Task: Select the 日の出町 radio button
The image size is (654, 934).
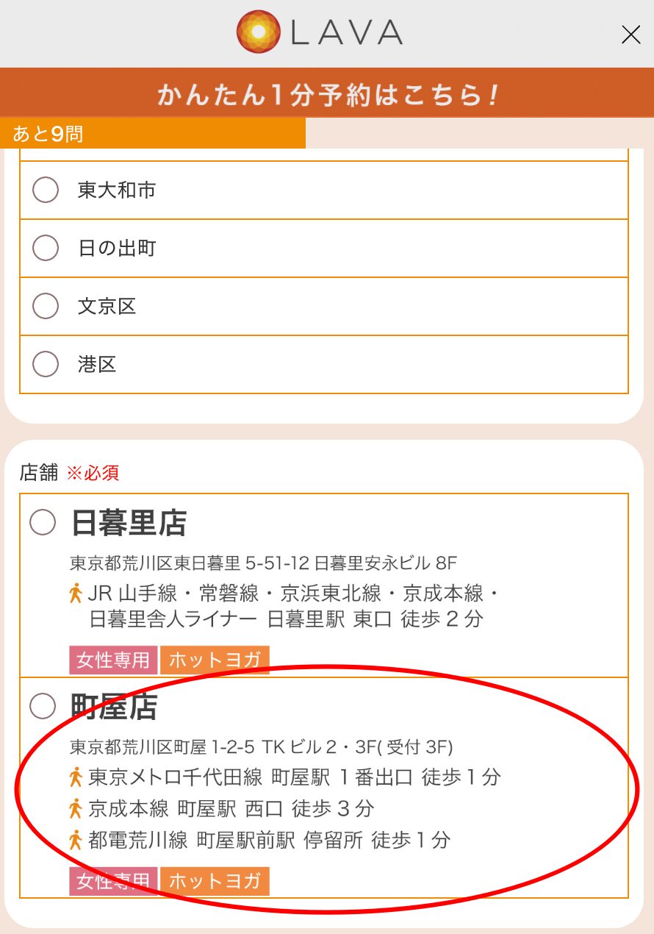Action: point(46,249)
